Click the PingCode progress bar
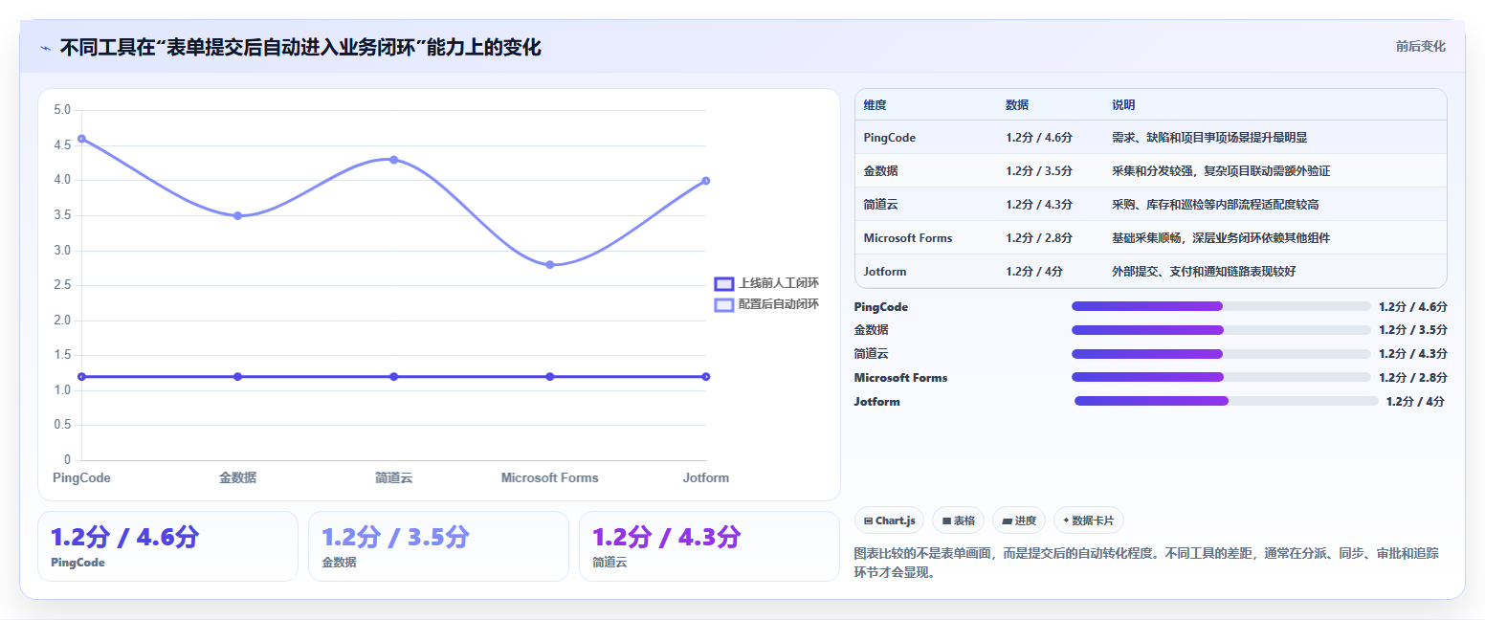1485x620 pixels. pos(1221,306)
